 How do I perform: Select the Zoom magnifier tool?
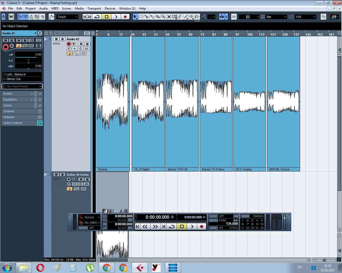[163, 17]
